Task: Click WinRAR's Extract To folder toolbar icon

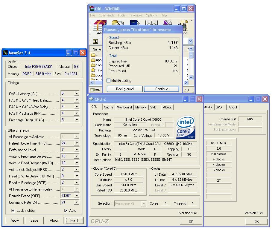Action: click(118, 23)
